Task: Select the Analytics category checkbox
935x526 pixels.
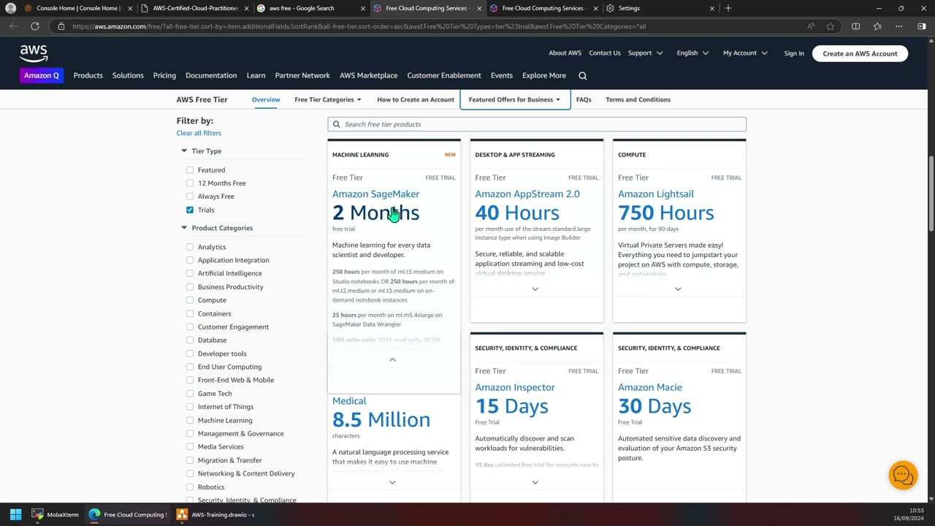Action: click(190, 247)
